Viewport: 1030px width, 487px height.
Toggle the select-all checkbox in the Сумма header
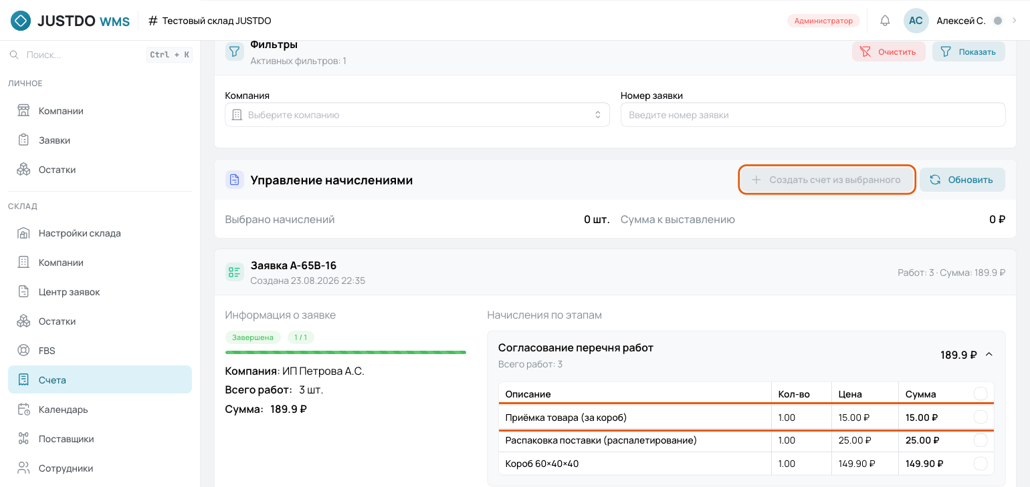coord(981,393)
